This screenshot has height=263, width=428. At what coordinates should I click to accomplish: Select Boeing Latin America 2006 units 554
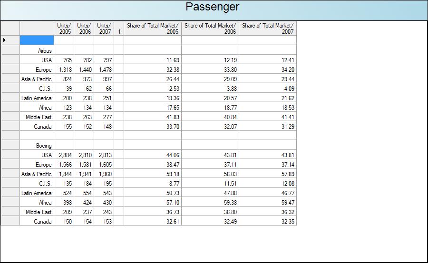[x=84, y=193]
